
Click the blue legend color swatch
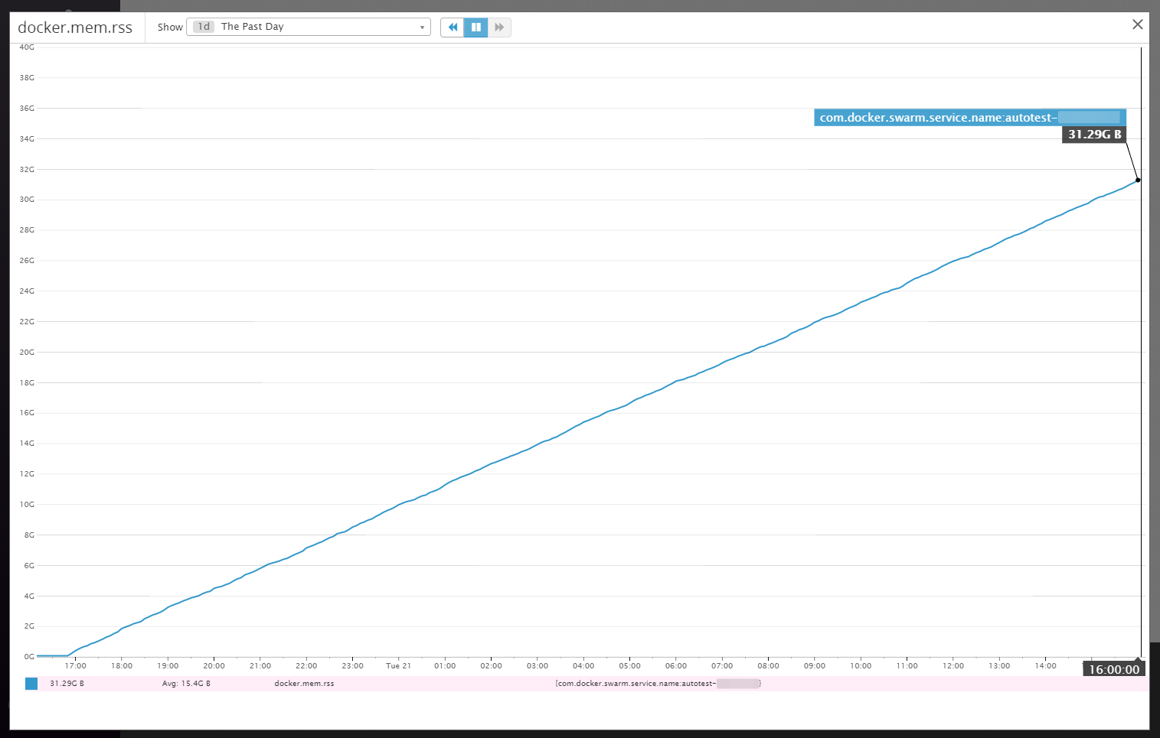[x=31, y=684]
